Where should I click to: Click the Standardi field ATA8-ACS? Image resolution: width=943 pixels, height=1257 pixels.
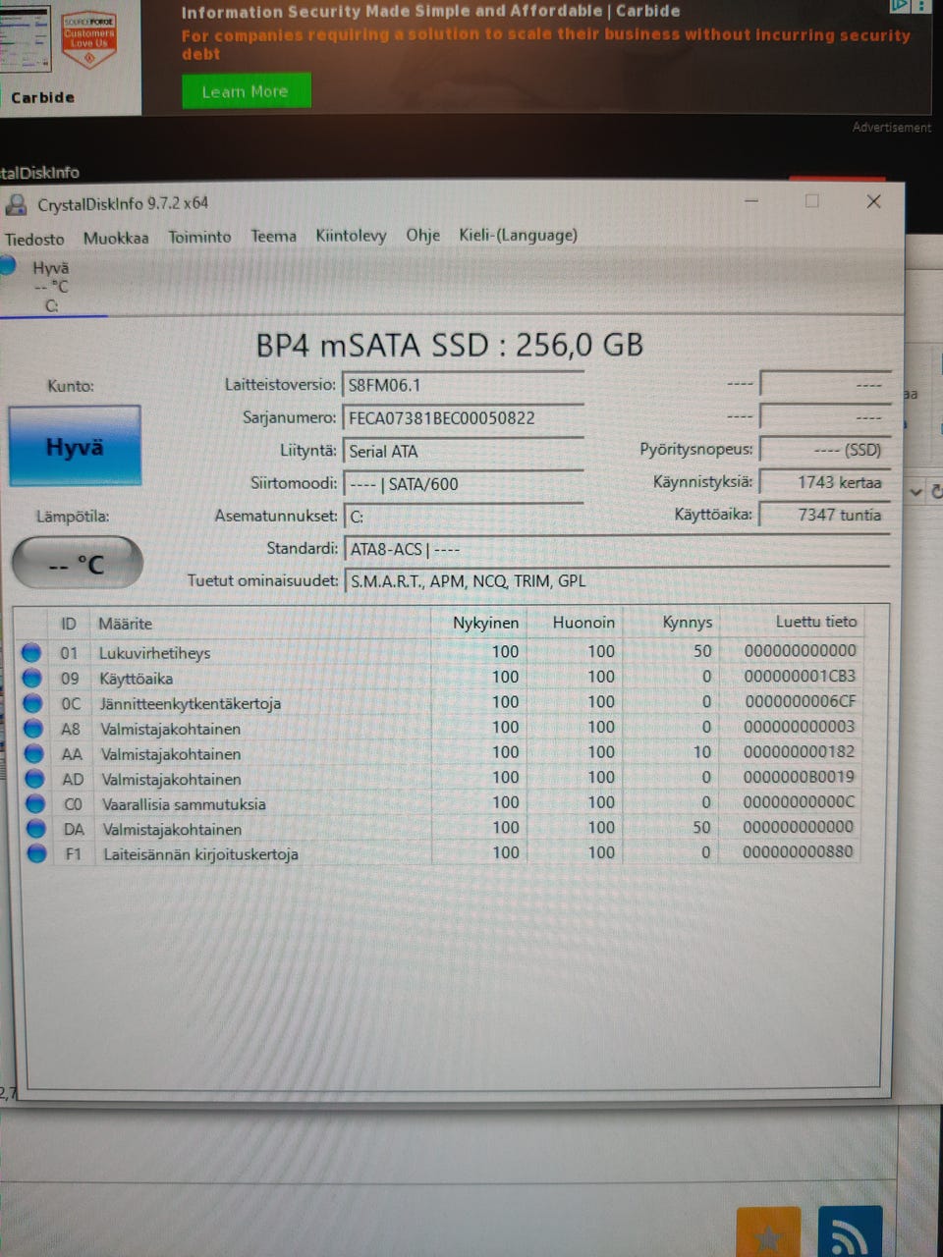click(x=617, y=549)
